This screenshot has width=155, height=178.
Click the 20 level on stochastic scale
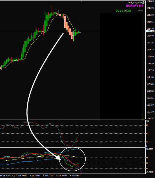(147, 142)
